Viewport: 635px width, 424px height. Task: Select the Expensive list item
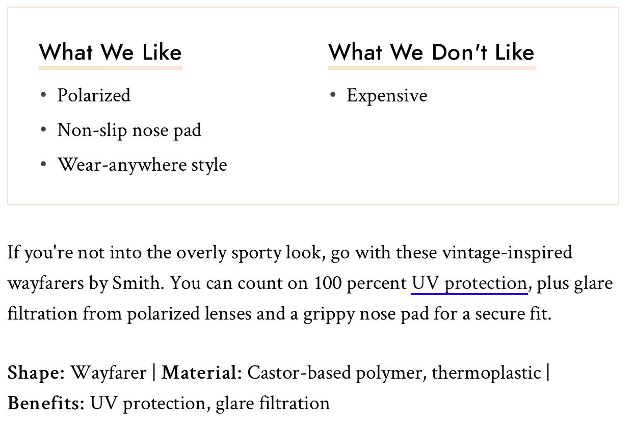pos(387,96)
